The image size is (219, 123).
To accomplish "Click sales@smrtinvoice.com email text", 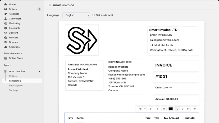I will tap(165, 40).
